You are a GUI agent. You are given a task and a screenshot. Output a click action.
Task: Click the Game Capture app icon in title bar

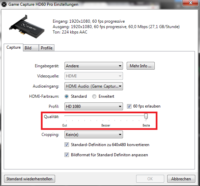pos(4,4)
